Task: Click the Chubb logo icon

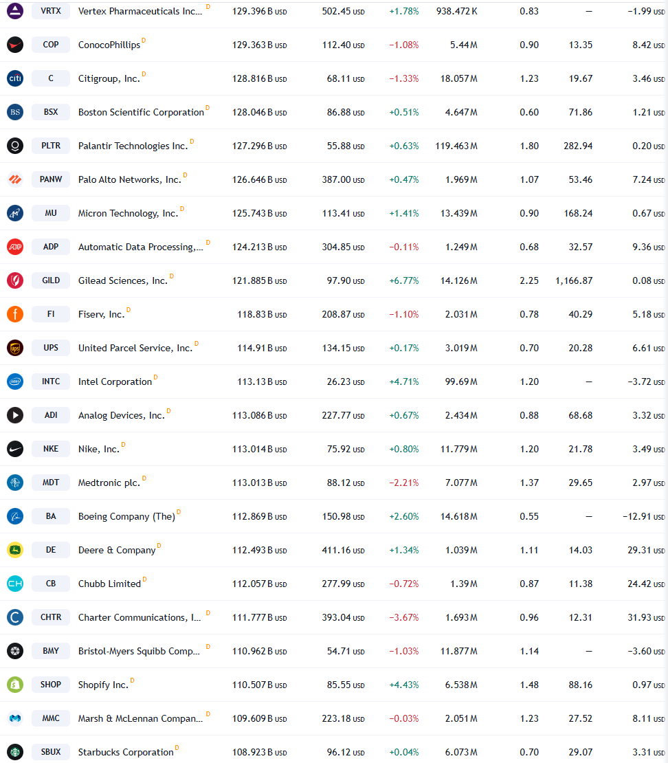Action: pos(15,584)
